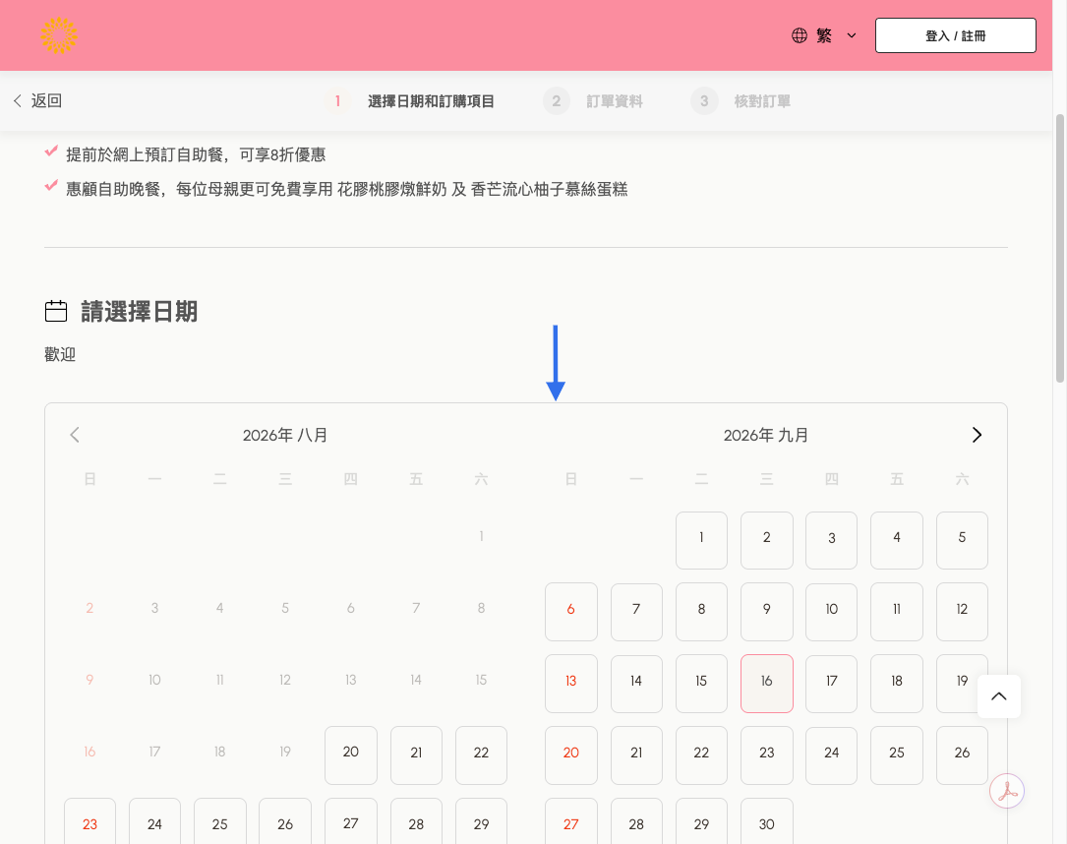Image resolution: width=1067 pixels, height=844 pixels.
Task: Select step 1 選擇日期和訂購項目
Action: tap(410, 101)
